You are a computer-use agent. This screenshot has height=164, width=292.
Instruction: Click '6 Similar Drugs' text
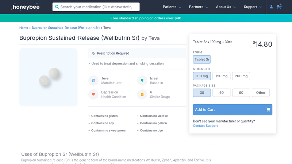[160, 94]
